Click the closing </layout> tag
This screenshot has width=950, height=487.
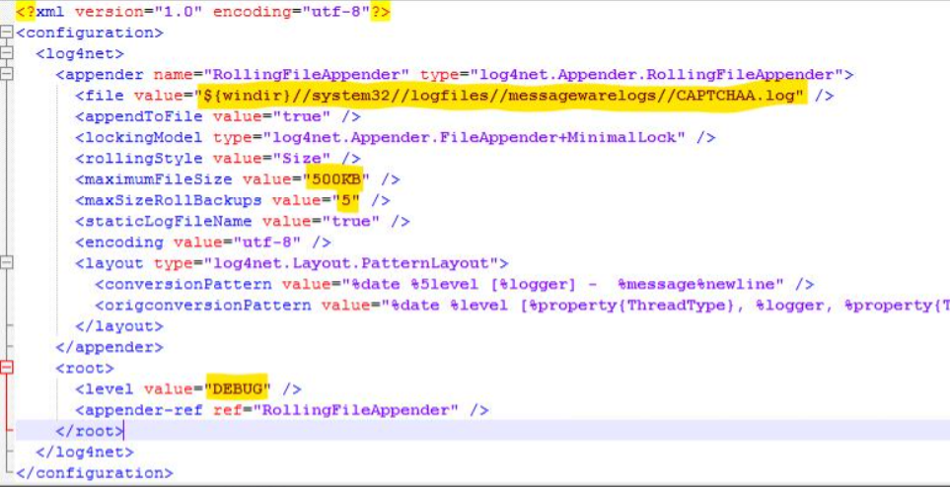tap(119, 326)
